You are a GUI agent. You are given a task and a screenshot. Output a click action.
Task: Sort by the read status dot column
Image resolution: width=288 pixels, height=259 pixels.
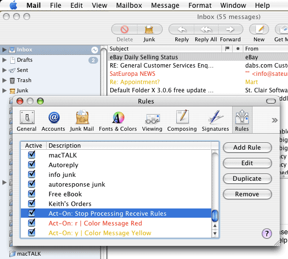(237, 49)
